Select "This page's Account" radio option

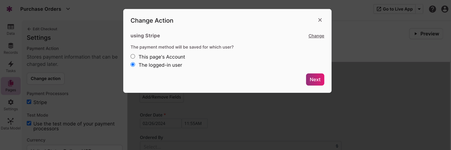click(133, 57)
